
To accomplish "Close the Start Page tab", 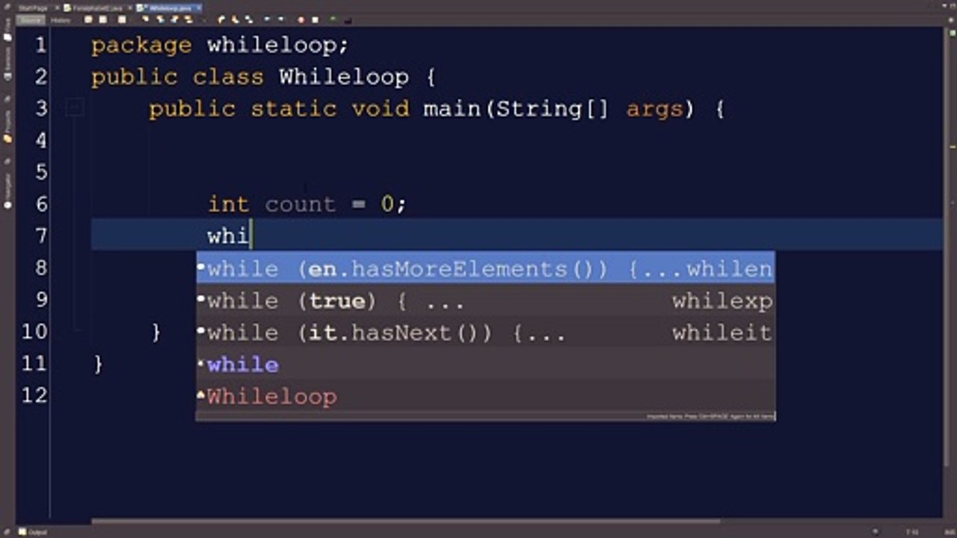I will tap(58, 7).
